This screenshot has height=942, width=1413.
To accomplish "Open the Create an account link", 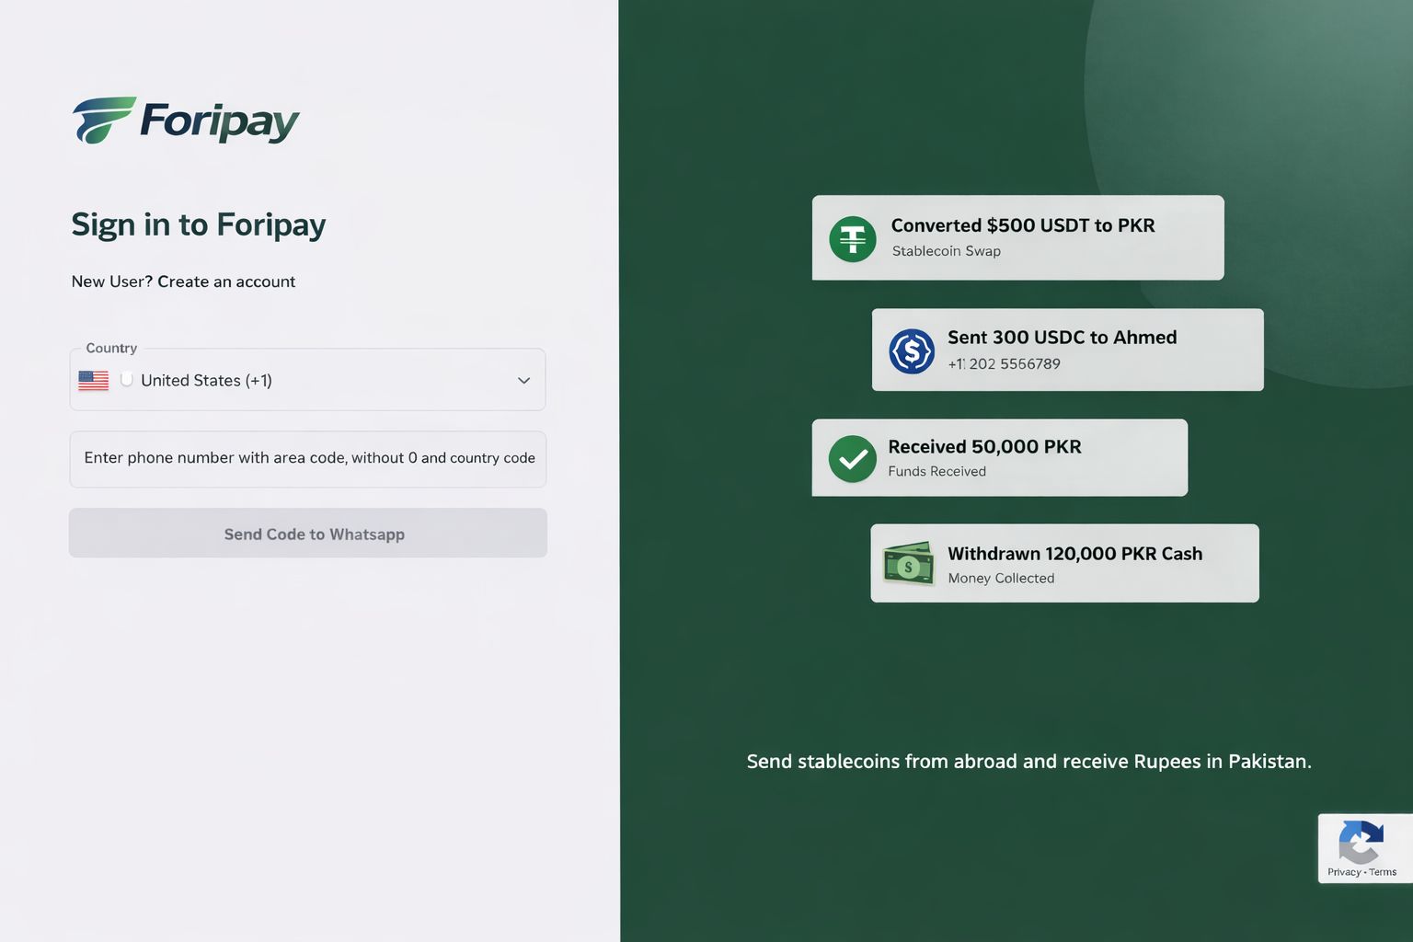I will [x=226, y=281].
